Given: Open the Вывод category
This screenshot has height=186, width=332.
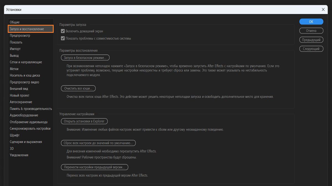Looking at the screenshot, I should pos(14,55).
